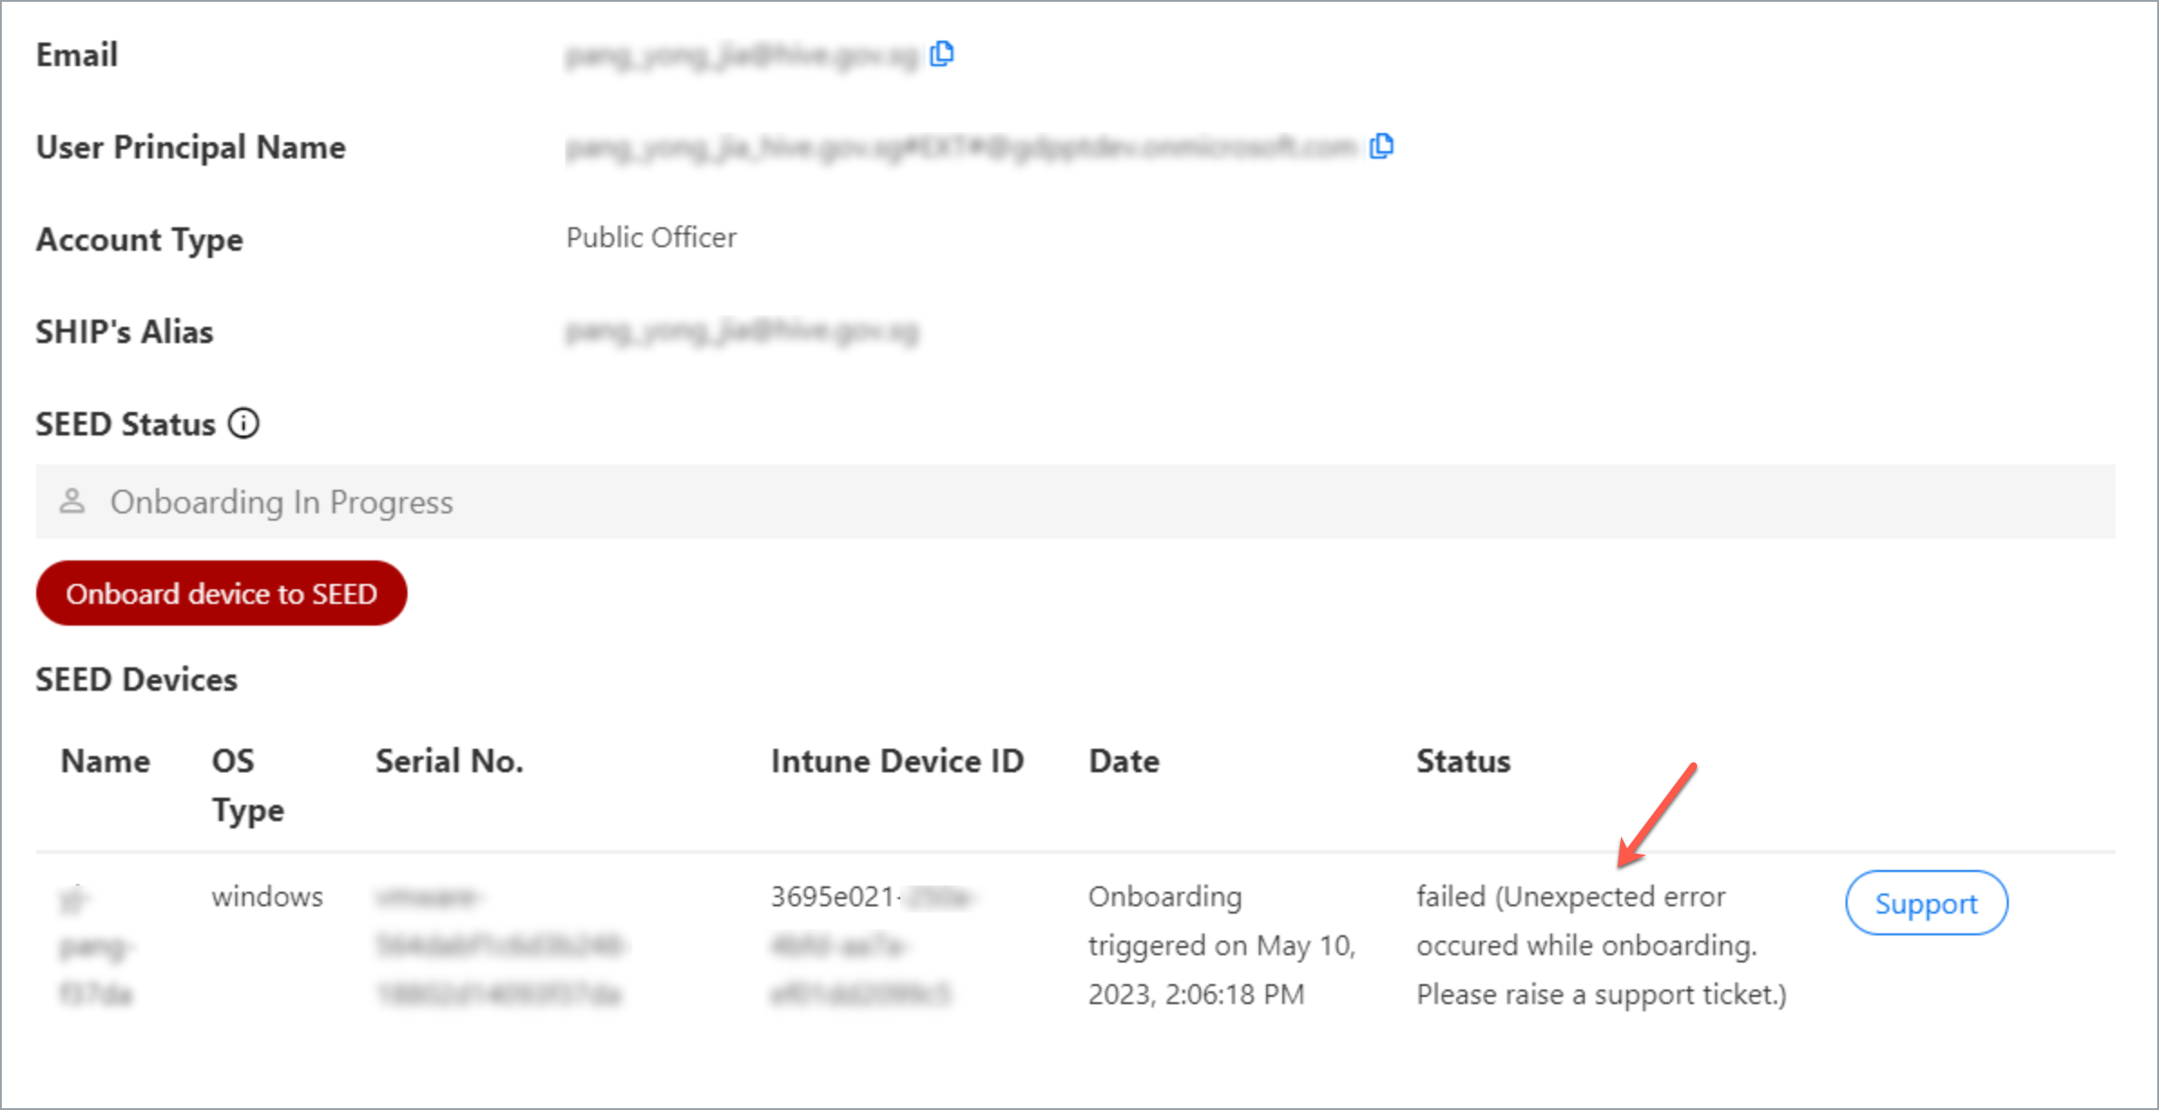Click the Serial No. column header

point(449,761)
